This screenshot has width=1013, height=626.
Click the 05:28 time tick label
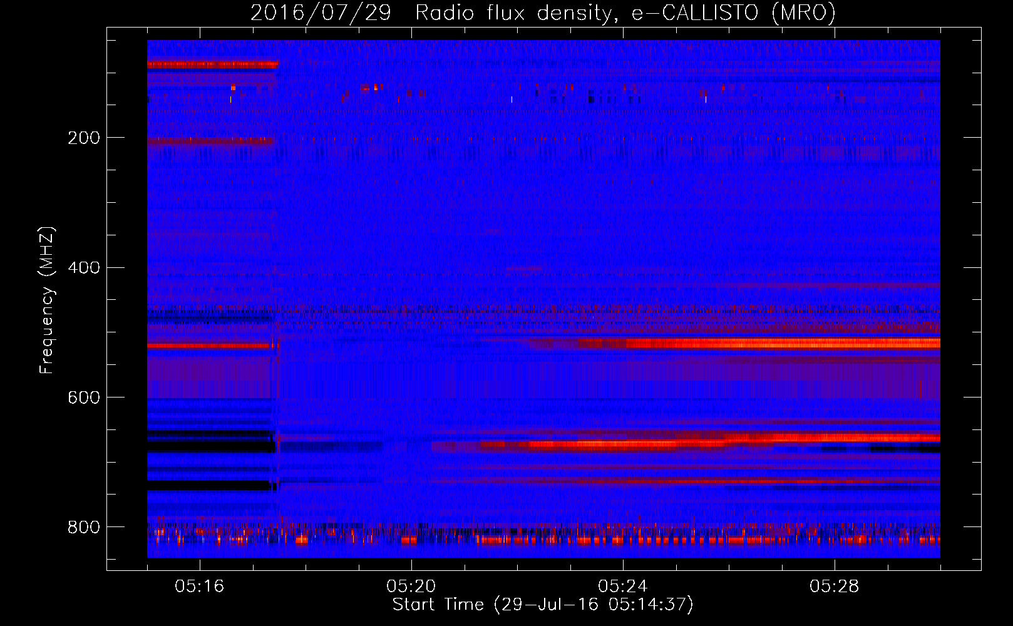(x=834, y=587)
